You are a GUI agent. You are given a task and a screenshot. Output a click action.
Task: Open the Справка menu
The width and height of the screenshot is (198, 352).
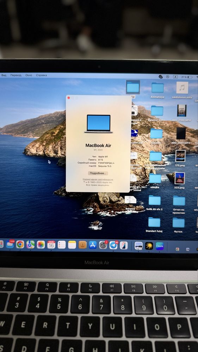coord(42,75)
